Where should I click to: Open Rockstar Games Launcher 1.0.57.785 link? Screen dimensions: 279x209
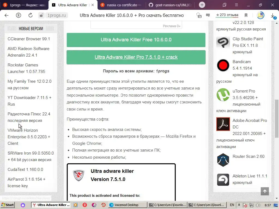pyautogui.click(x=26, y=68)
